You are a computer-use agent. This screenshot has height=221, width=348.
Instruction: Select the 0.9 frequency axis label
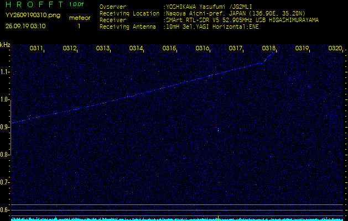[6, 127]
